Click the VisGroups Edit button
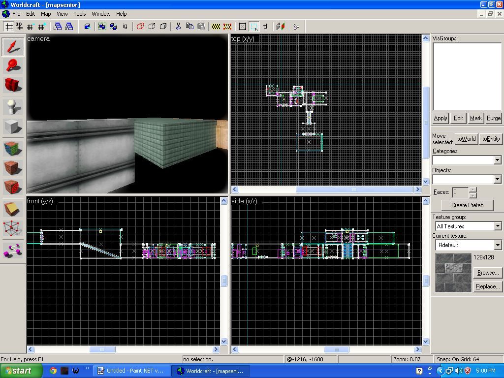The image size is (504, 378). pos(458,118)
